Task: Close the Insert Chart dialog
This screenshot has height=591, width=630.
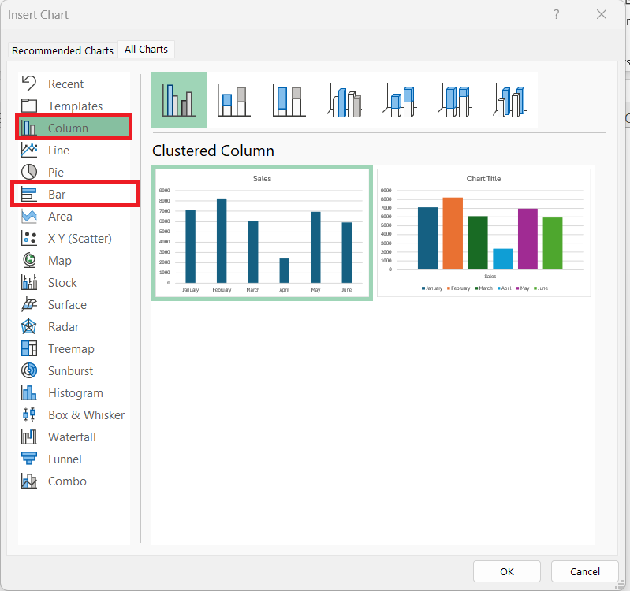Action: coord(602,14)
